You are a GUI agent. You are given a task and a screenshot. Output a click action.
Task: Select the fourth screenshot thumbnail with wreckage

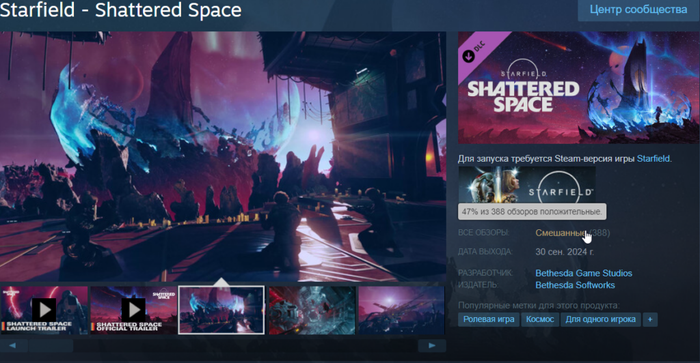[x=312, y=310]
